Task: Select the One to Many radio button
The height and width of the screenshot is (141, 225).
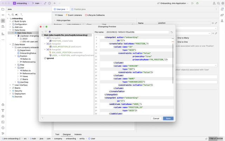Action: click(182, 38)
